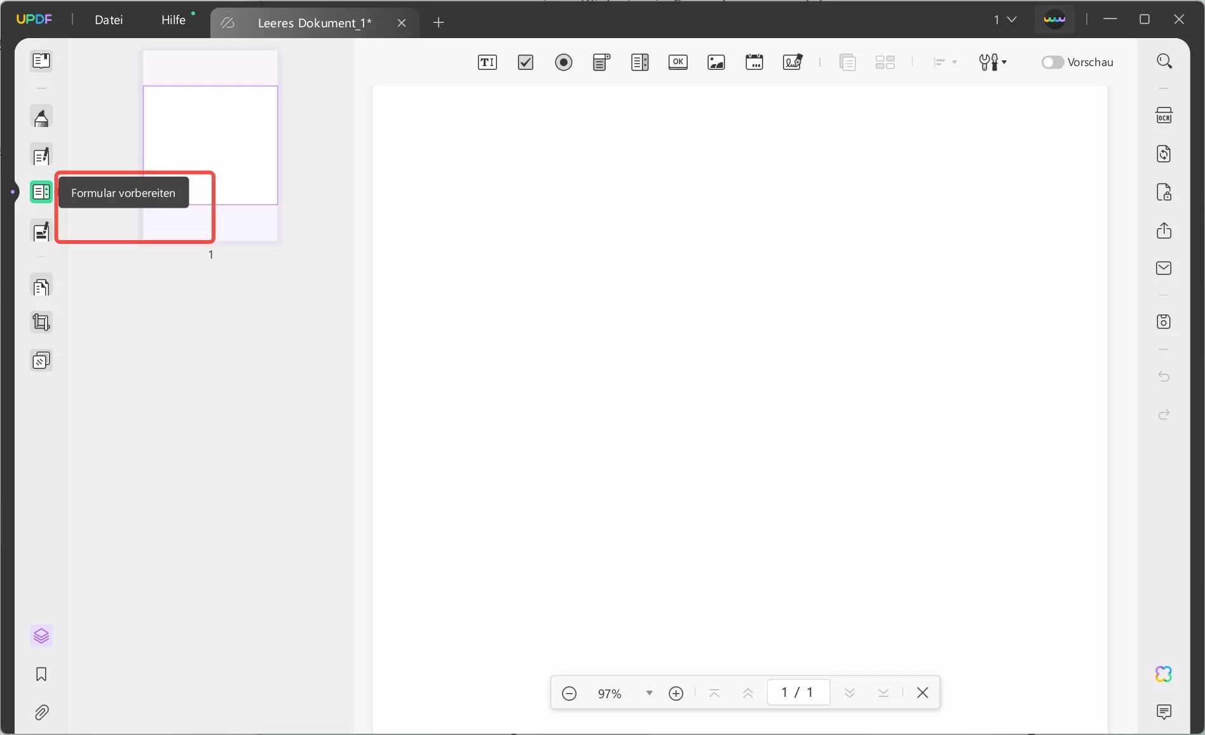
Task: Run OCR text recognition
Action: coord(1164,116)
